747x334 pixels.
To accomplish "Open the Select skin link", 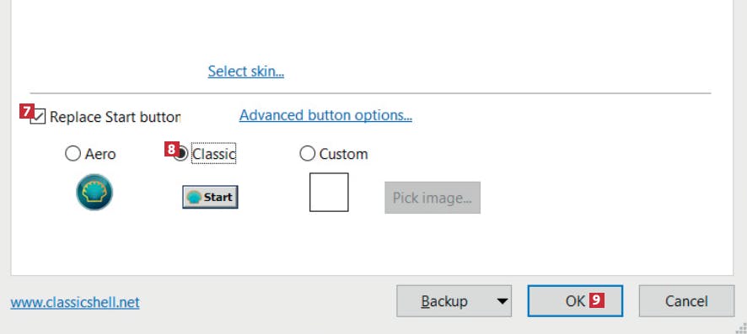I will tap(246, 72).
